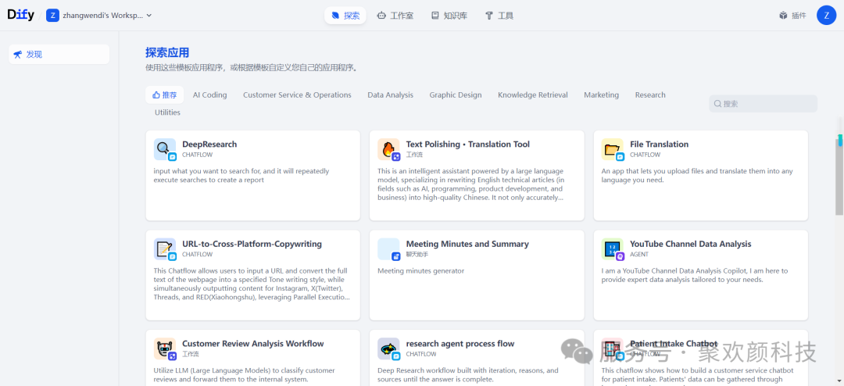Show Graphic Design templates

point(456,95)
